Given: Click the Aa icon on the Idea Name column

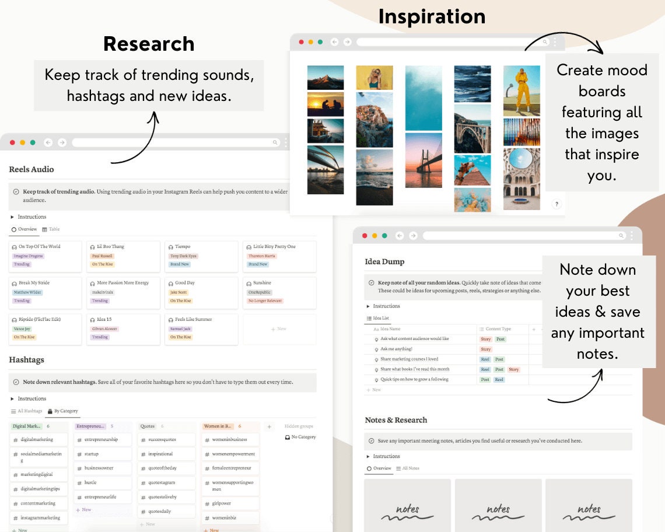Looking at the screenshot, I should (375, 330).
